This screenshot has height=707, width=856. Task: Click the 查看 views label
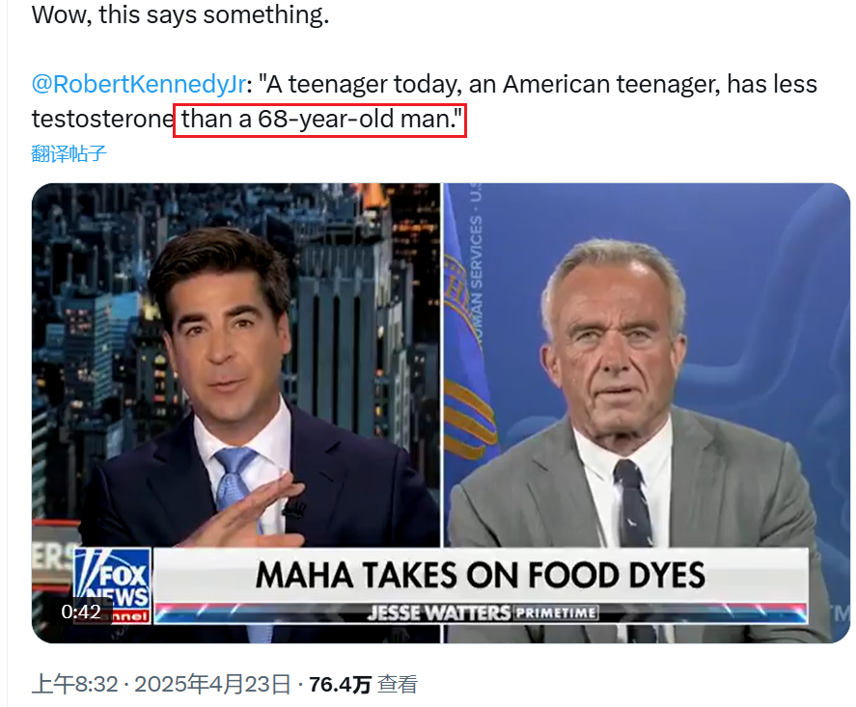[398, 685]
